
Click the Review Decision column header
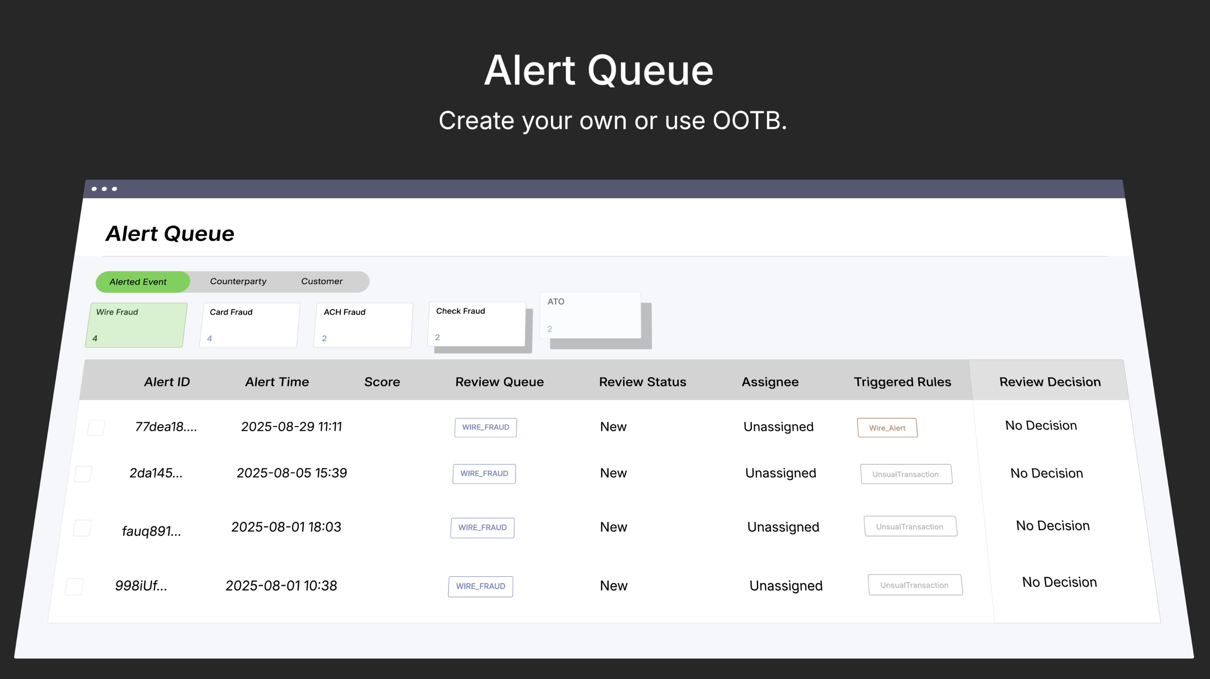click(1050, 382)
